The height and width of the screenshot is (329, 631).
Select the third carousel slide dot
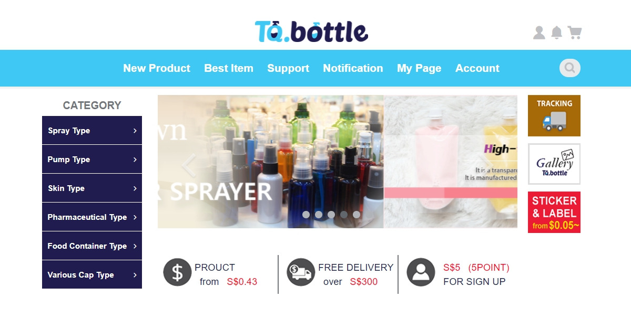coord(331,215)
